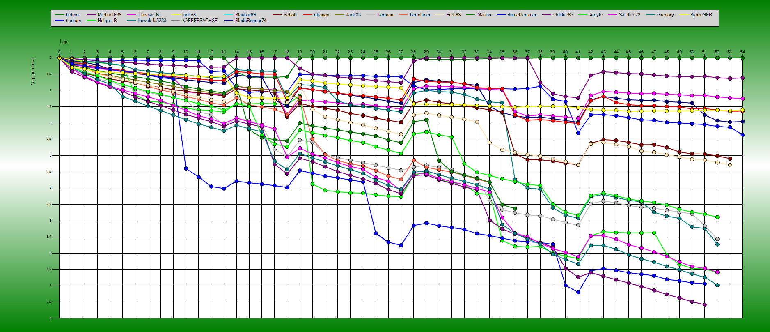Select kowalski5233 in the legend

pyautogui.click(x=152, y=21)
